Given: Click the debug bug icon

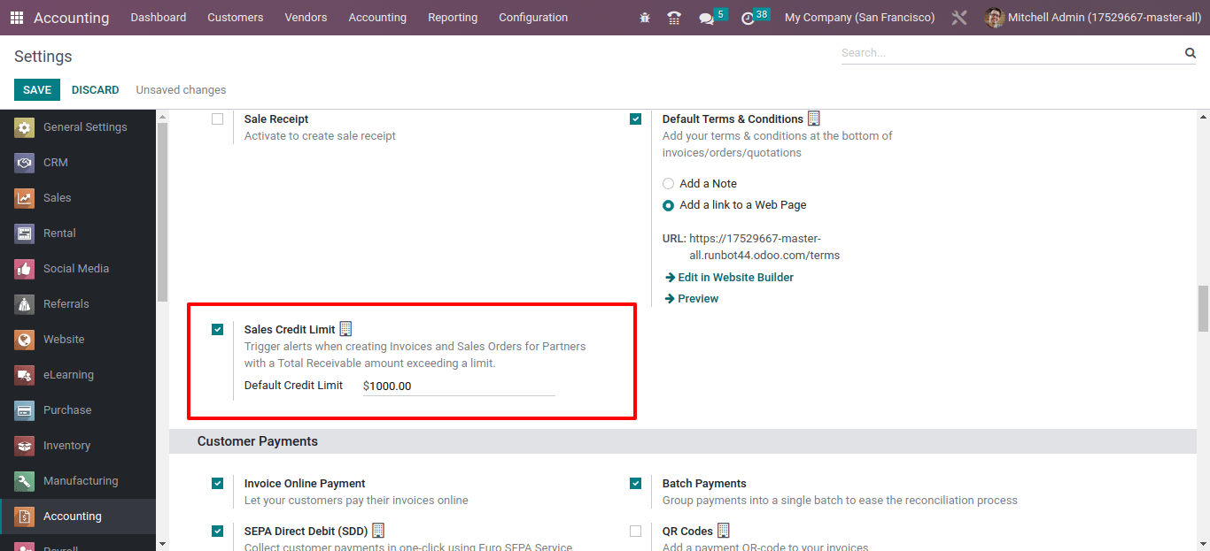Looking at the screenshot, I should [x=644, y=18].
